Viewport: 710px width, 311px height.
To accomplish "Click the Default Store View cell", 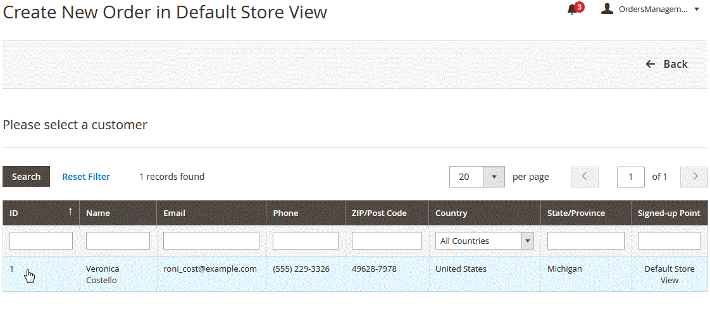I will [x=670, y=275].
